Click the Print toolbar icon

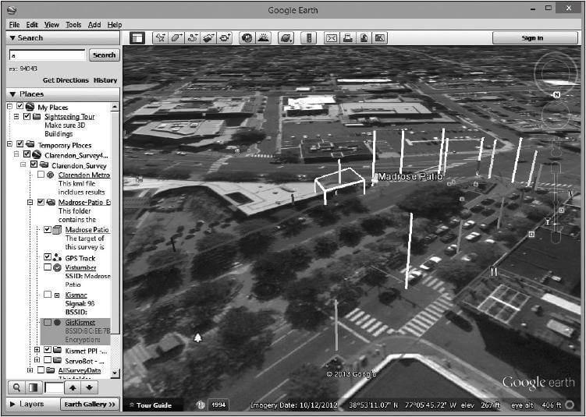347,37
